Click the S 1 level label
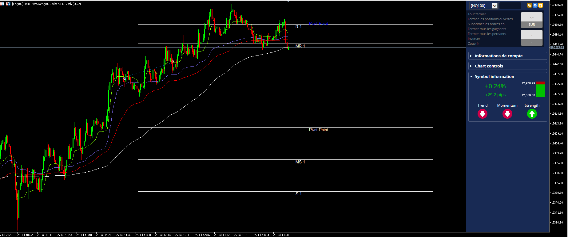The width and height of the screenshot is (568, 237). 299,194
